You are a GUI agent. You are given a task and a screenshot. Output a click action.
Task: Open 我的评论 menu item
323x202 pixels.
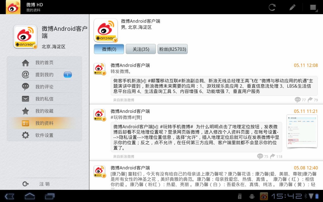44,87
